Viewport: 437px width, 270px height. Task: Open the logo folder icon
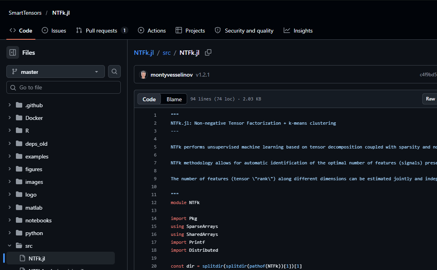(19, 195)
